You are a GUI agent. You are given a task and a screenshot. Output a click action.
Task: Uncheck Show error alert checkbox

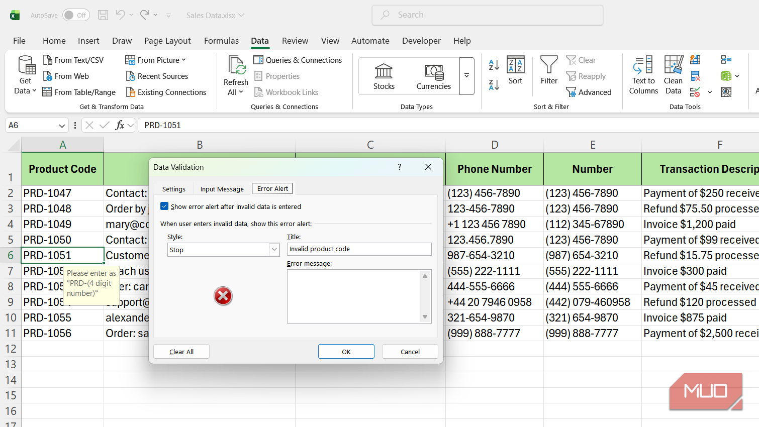coord(164,206)
